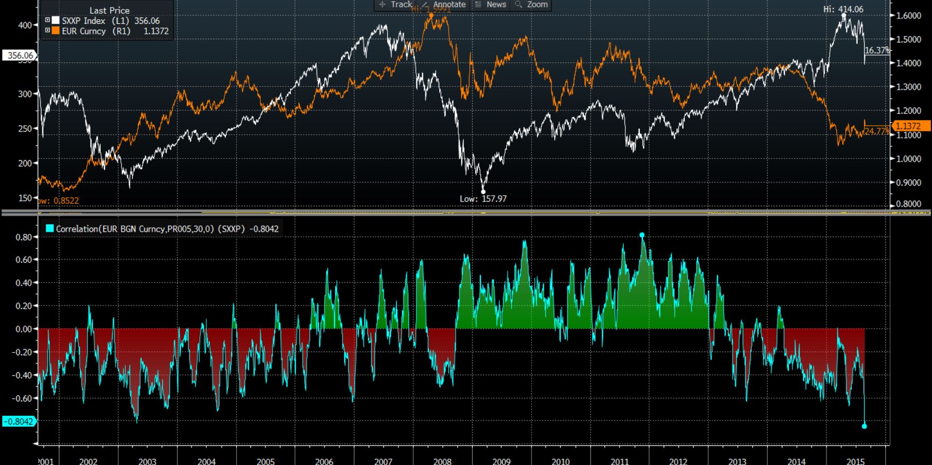Image resolution: width=932 pixels, height=465 pixels.
Task: Click the Low: 157.97 trough marker
Action: click(x=483, y=192)
